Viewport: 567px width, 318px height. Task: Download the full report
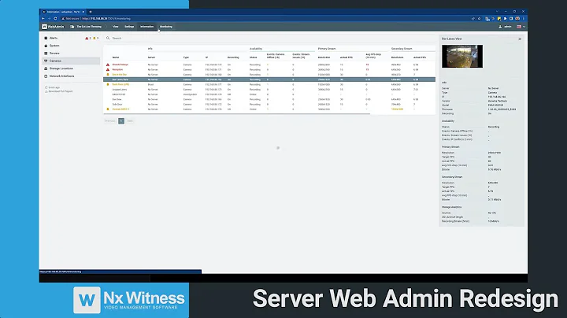61,91
